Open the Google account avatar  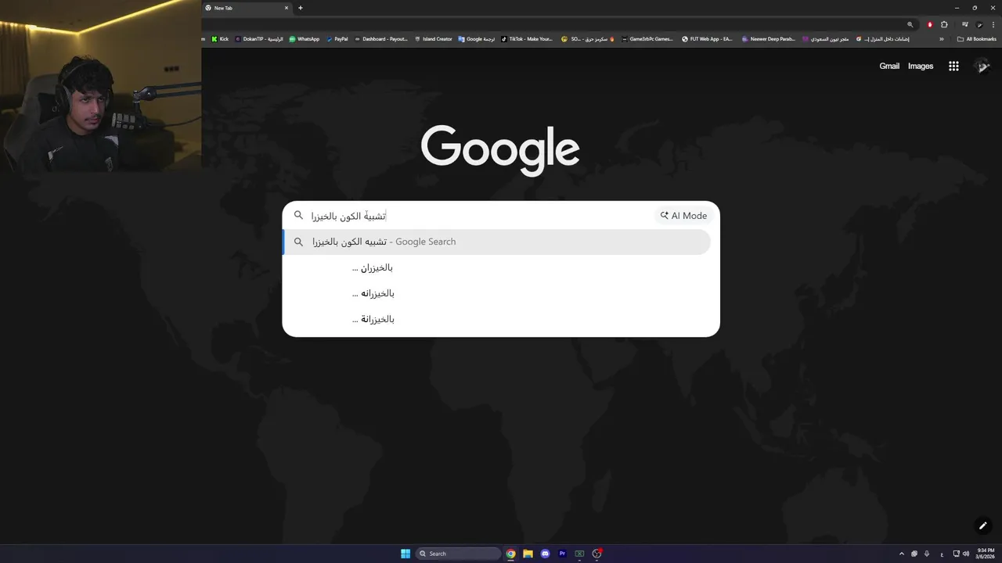click(982, 66)
